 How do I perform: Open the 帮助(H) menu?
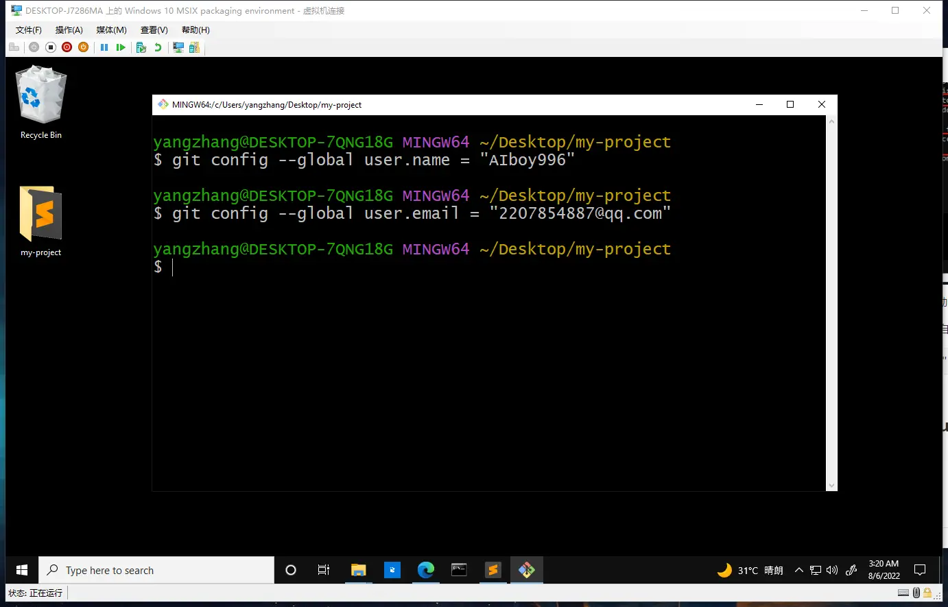tap(195, 30)
